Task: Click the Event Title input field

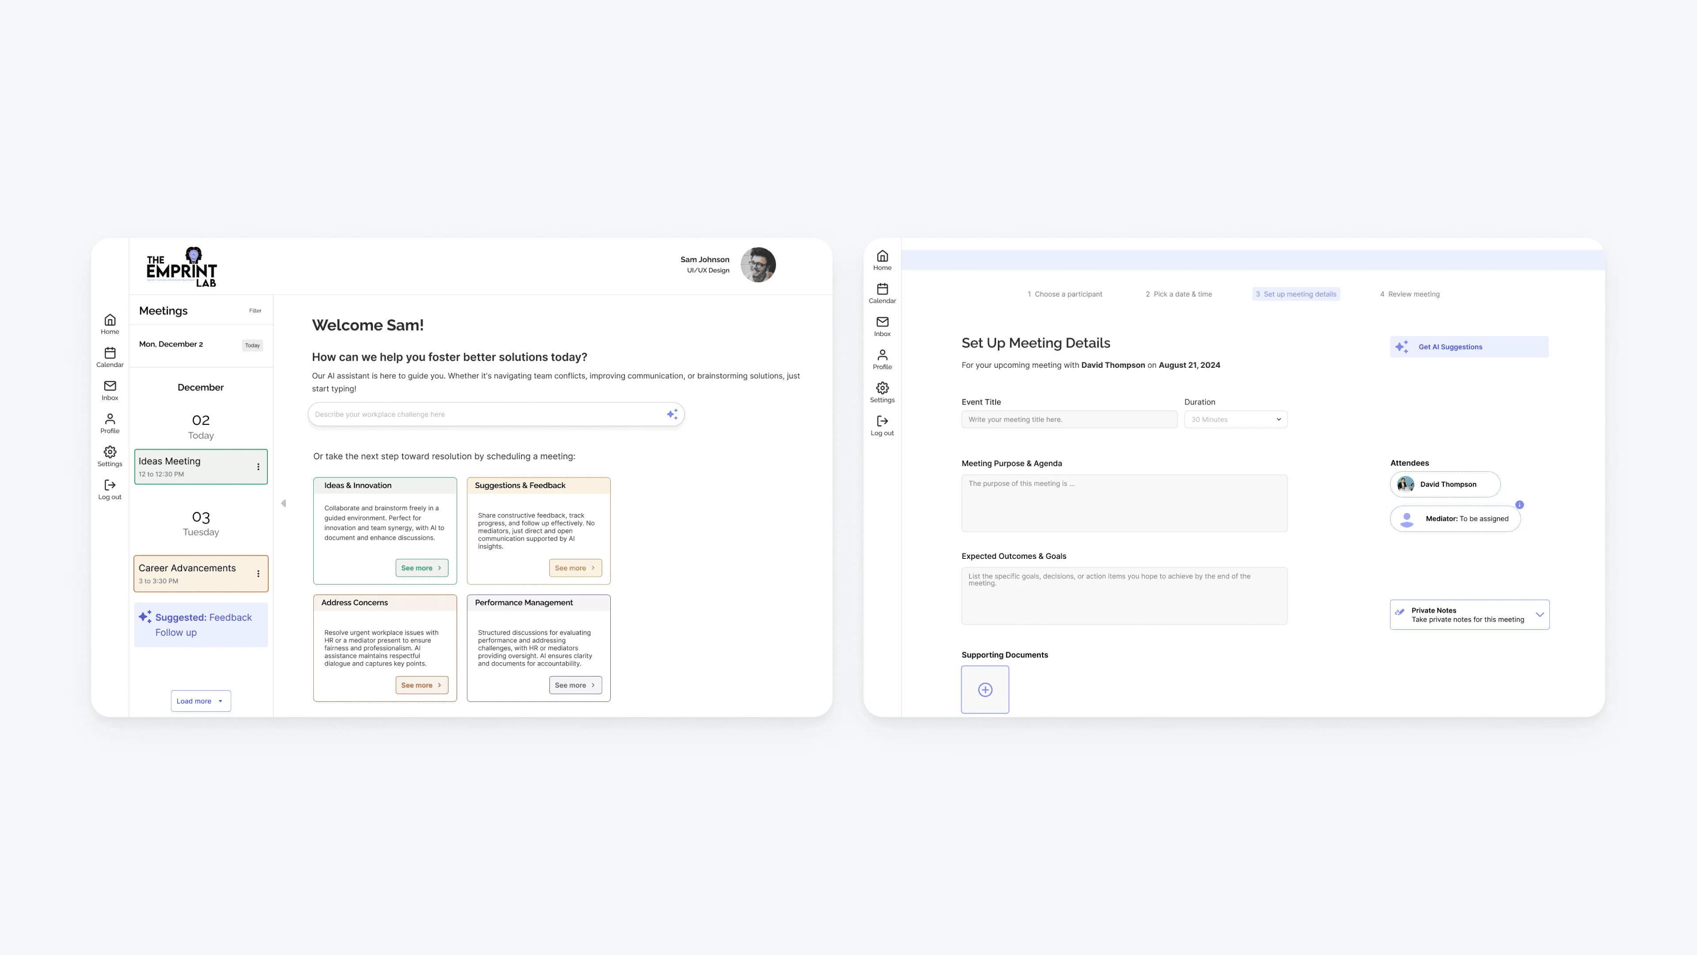Action: 1069,419
